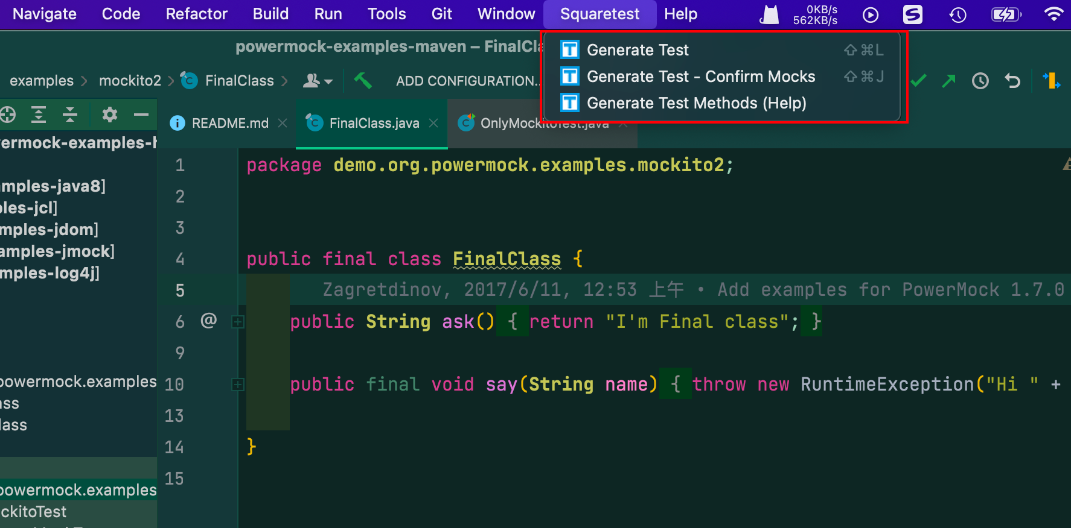The height and width of the screenshot is (528, 1071).
Task: Expand the folded ask() method on line 6
Action: tap(238, 322)
